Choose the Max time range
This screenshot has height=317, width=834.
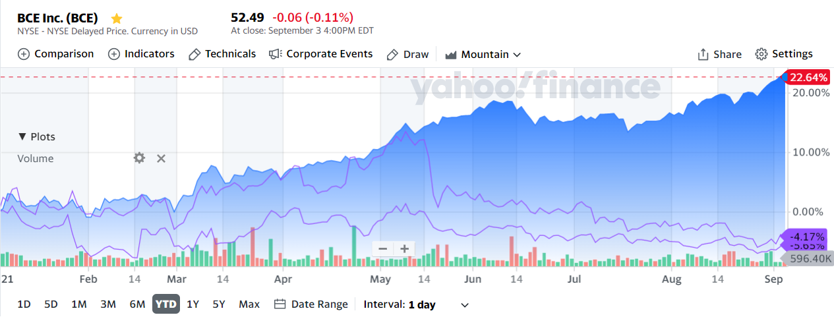pos(249,304)
